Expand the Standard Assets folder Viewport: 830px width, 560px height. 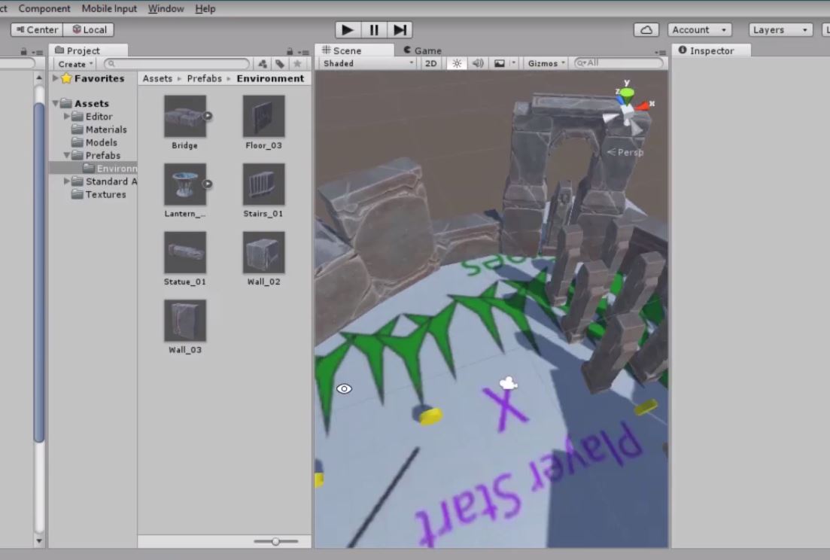pyautogui.click(x=67, y=181)
